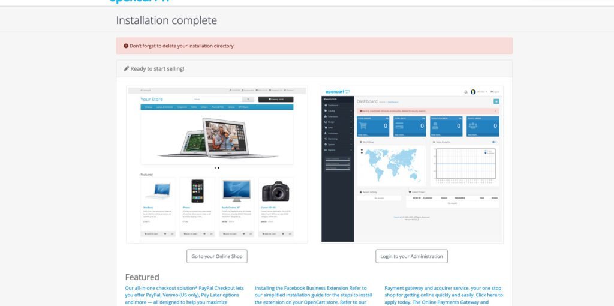This screenshot has width=614, height=306.
Task: Open the Payment gateway and acquirer service link
Action: tap(444, 295)
